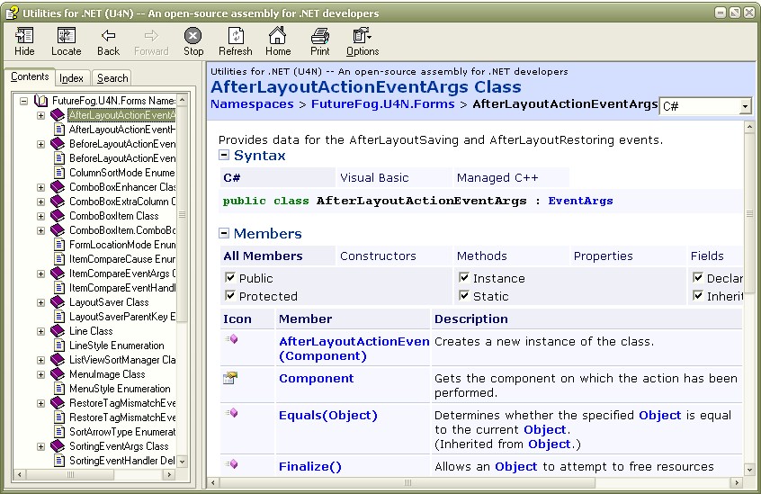Click the page icon for LineStyle Enumeration
The width and height of the screenshot is (761, 494).
(x=59, y=346)
